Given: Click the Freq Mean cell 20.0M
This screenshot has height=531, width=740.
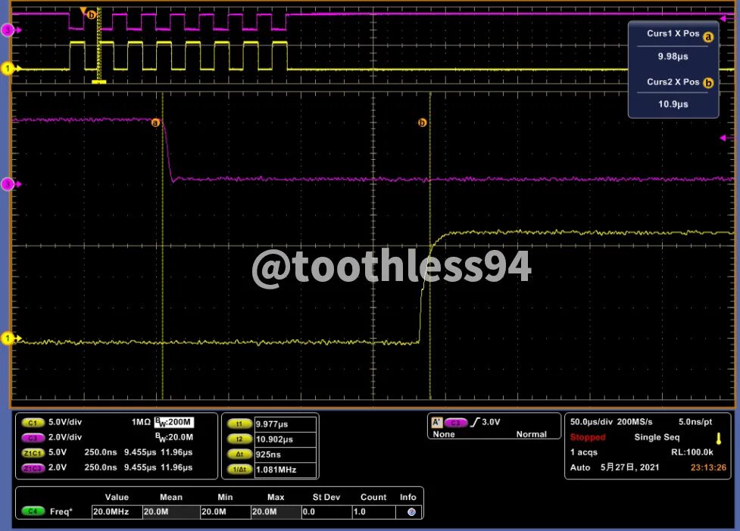Looking at the screenshot, I should tap(171, 511).
